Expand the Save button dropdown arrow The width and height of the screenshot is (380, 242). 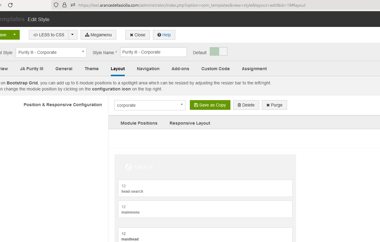click(15, 35)
